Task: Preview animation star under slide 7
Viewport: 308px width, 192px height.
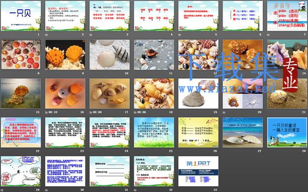Action: [x=268, y=35]
